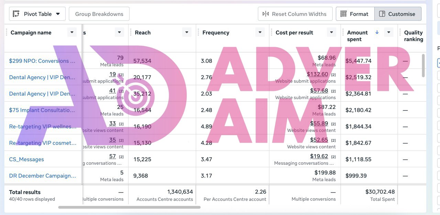Viewport: 440px width, 215px height.
Task: Expand the Reach column options menu
Action: tap(186, 32)
